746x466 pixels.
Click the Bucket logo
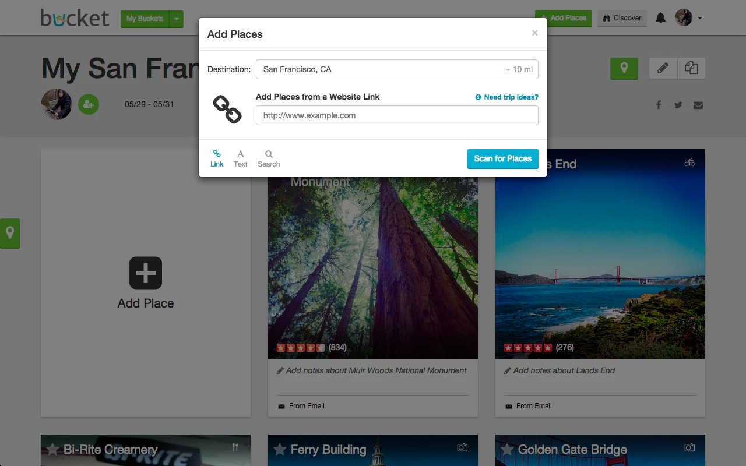coord(75,17)
